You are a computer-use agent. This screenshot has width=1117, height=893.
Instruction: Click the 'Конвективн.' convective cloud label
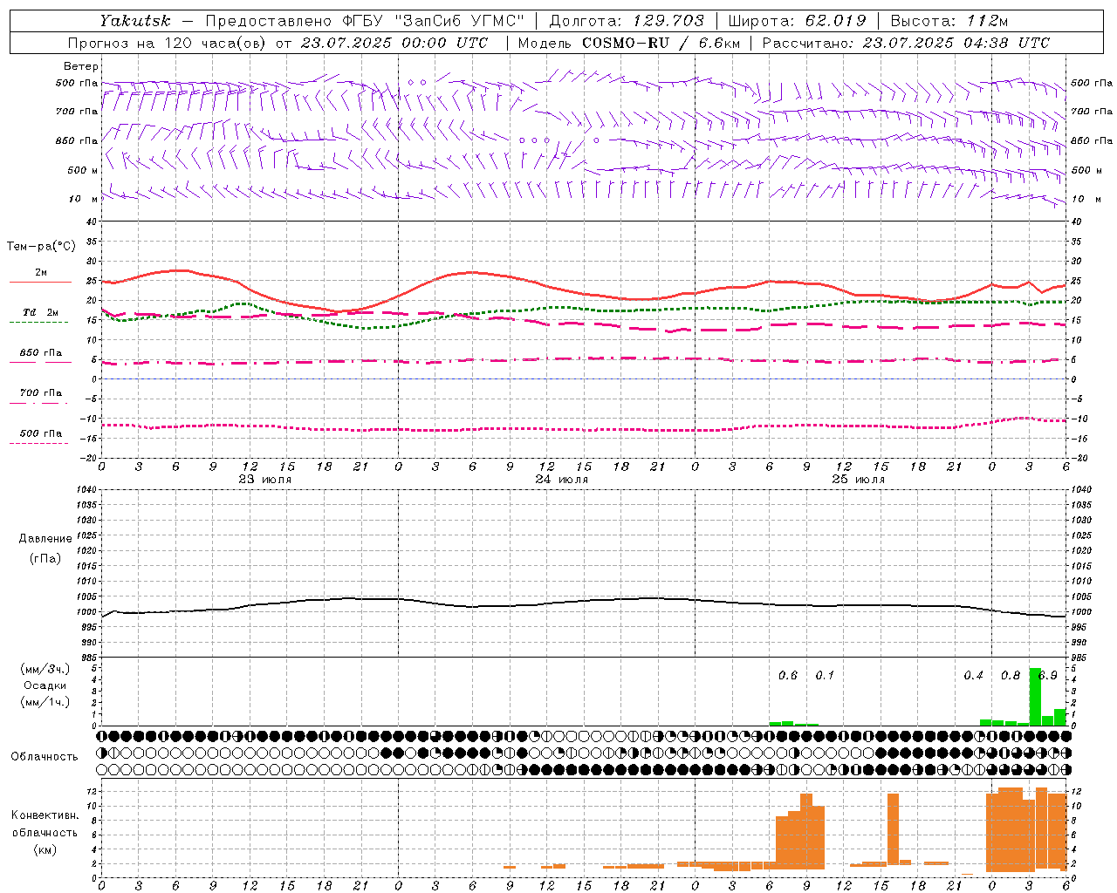coord(45,815)
